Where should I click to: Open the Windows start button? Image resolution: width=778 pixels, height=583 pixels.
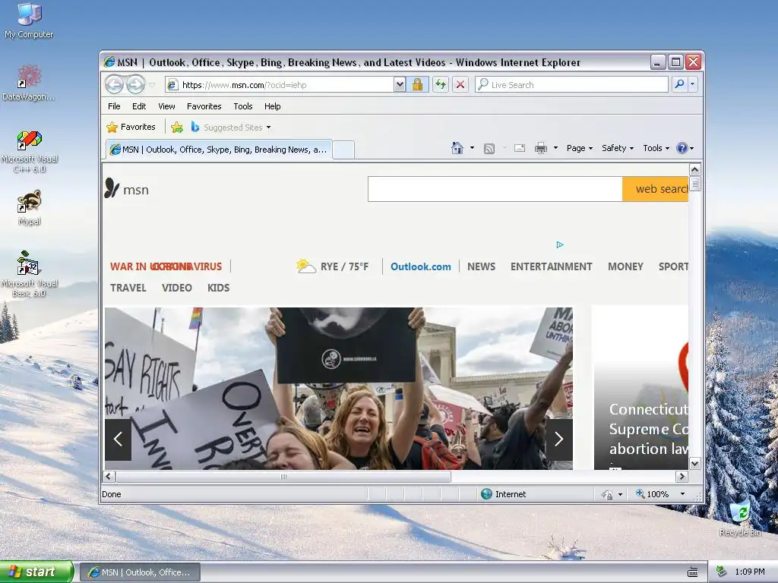(x=36, y=572)
